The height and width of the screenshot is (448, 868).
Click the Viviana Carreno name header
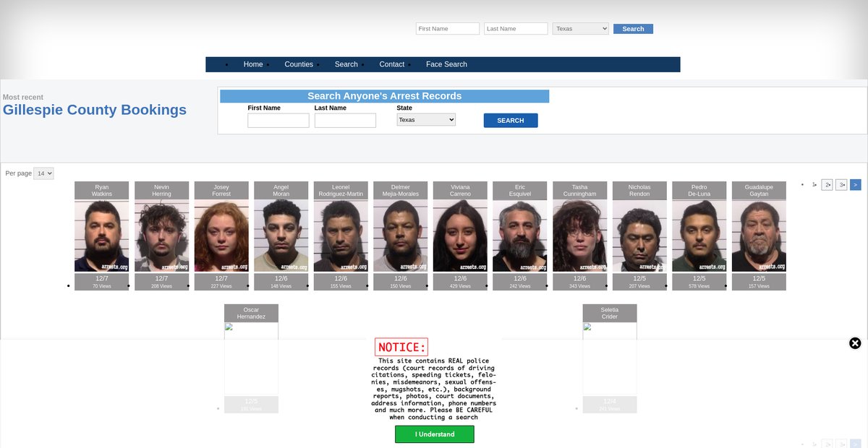tap(460, 191)
